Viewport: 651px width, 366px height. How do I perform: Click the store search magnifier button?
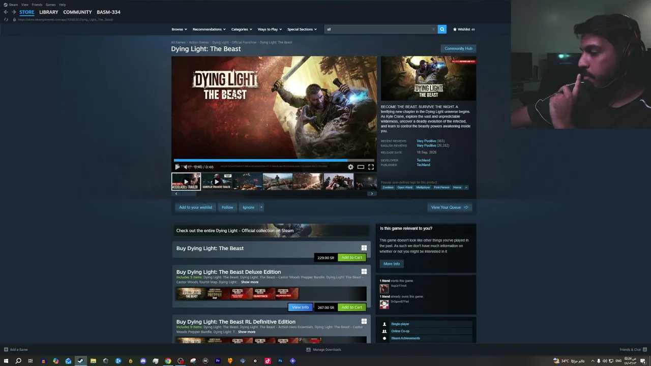coord(442,29)
